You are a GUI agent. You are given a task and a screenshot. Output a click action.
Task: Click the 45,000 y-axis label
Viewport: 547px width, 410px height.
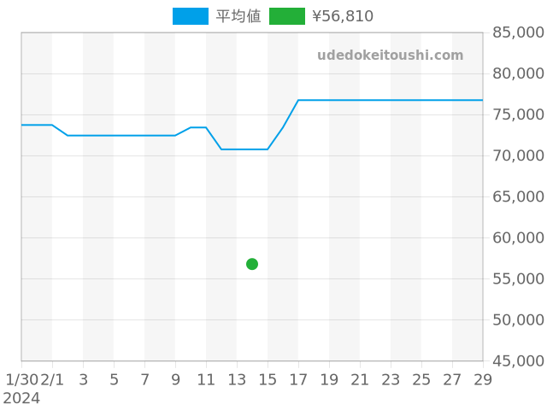(x=518, y=360)
